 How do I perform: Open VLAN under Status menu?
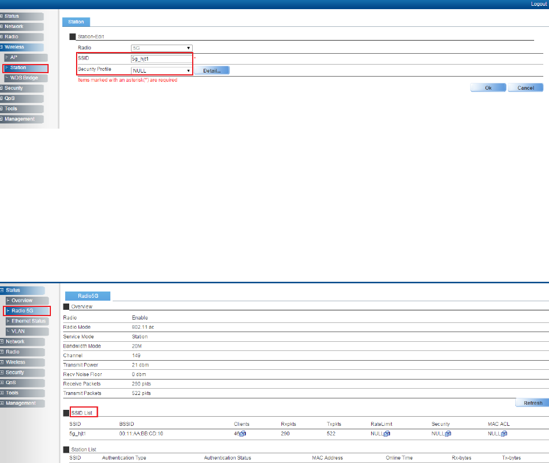tap(27, 331)
